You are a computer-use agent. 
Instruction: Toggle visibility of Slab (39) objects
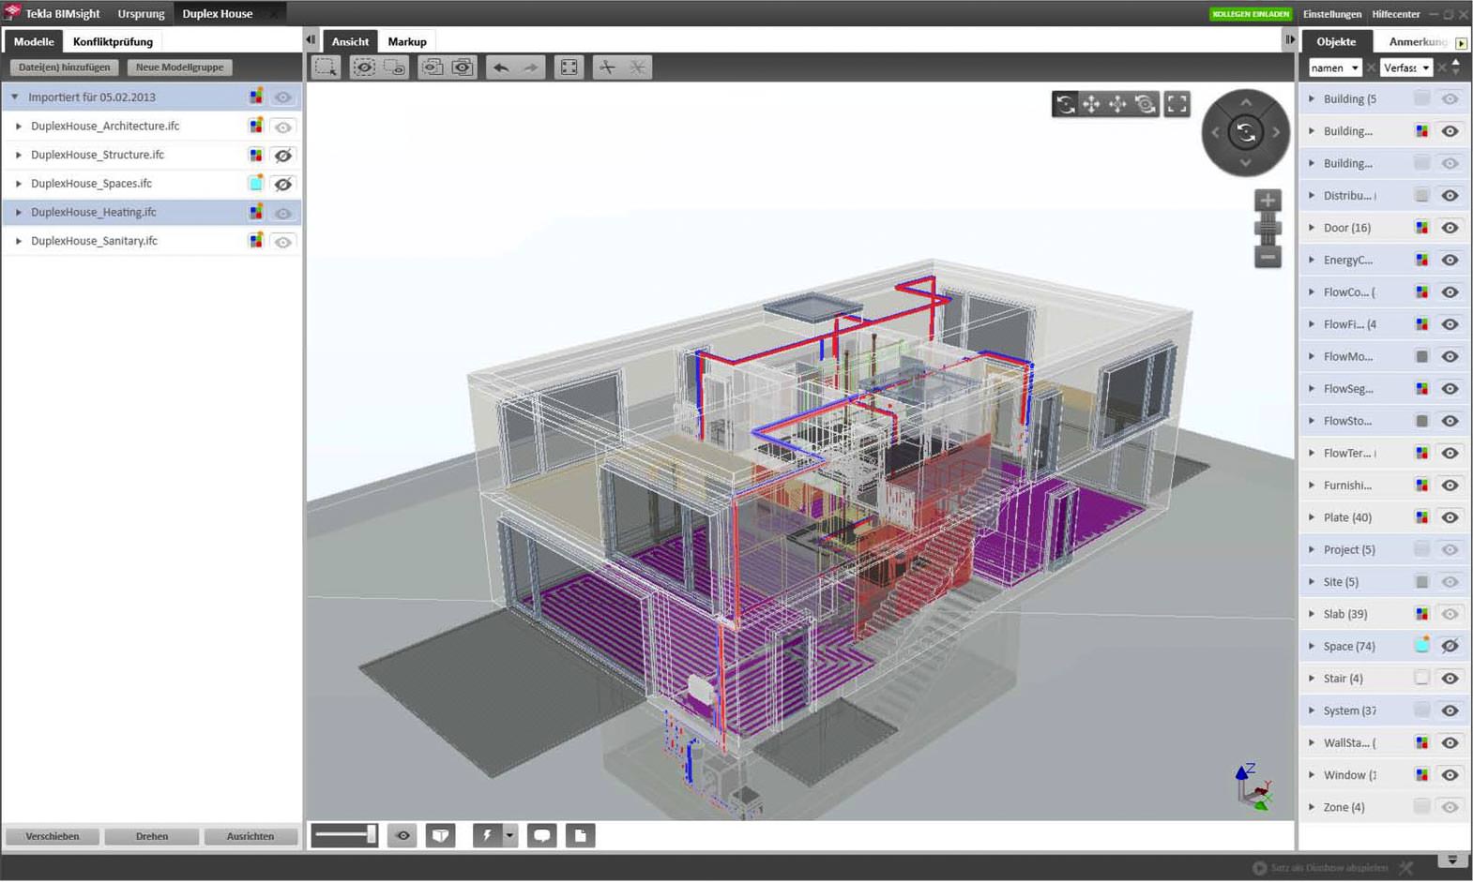(1450, 614)
